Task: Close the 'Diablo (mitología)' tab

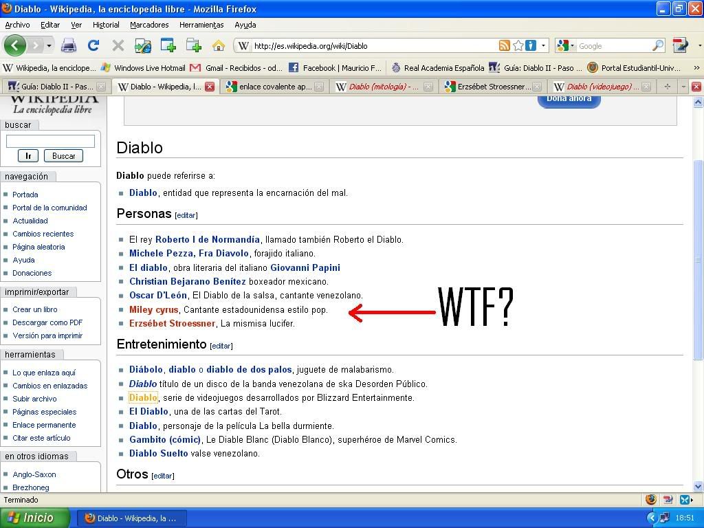Action: click(x=428, y=87)
